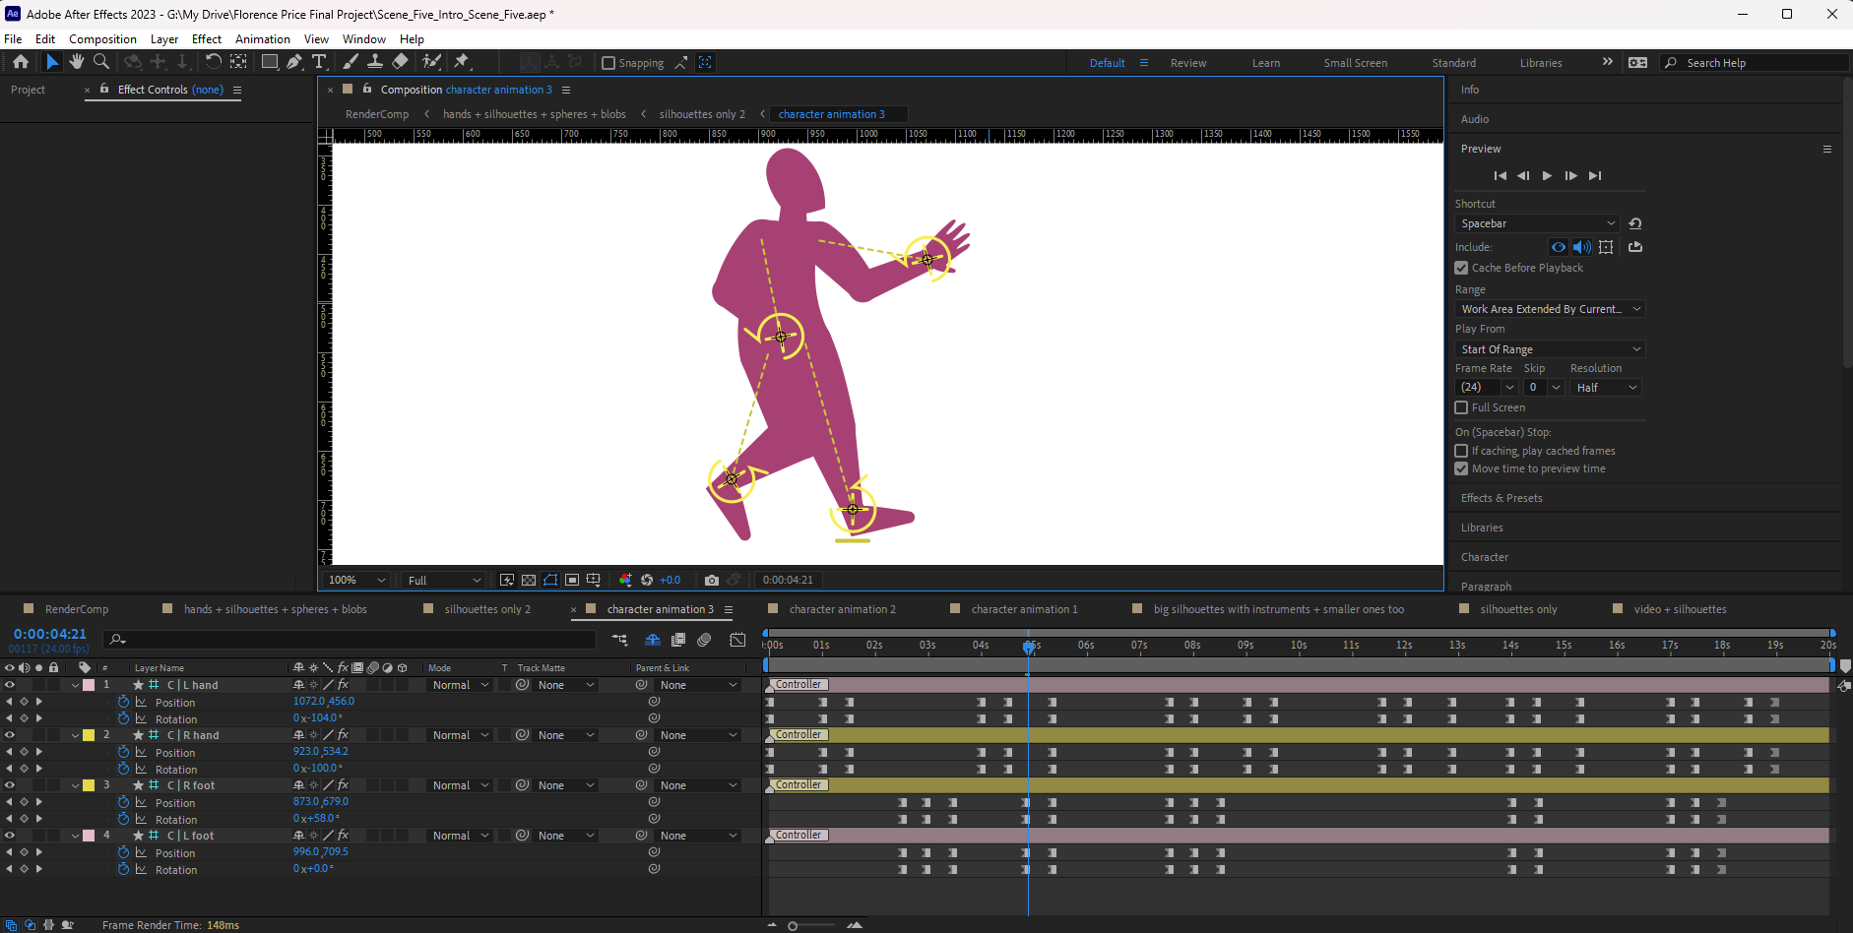Hide the C | L hand layer

point(10,685)
